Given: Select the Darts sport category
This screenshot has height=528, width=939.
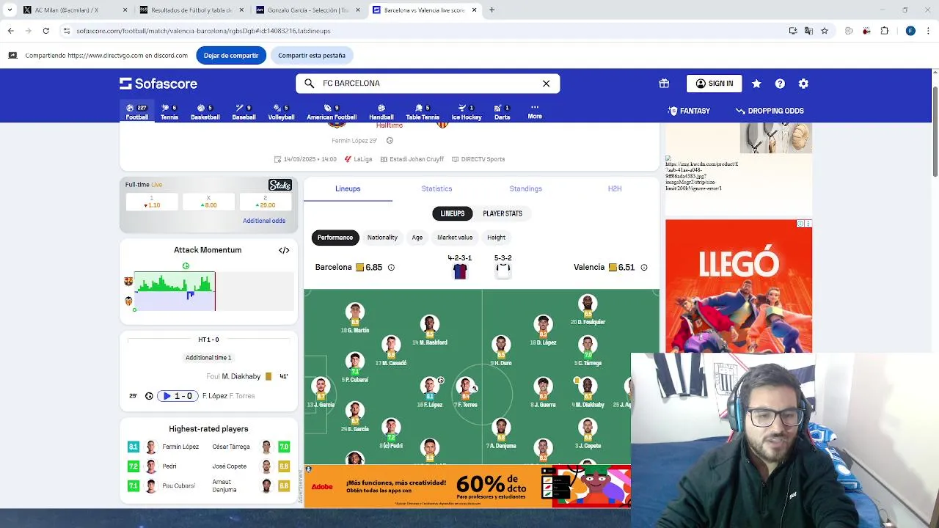Looking at the screenshot, I should point(502,112).
